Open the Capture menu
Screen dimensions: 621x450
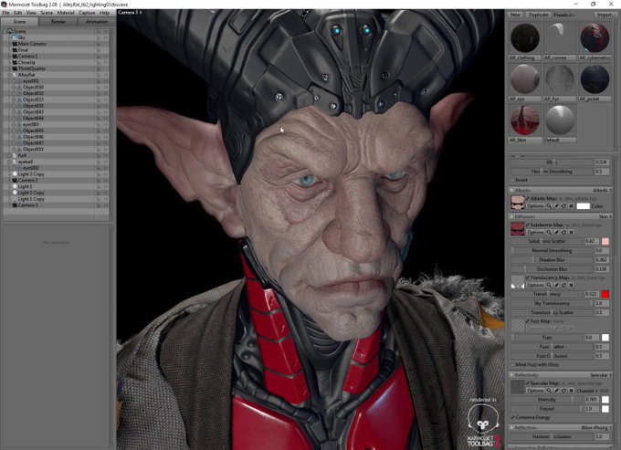pyautogui.click(x=87, y=13)
